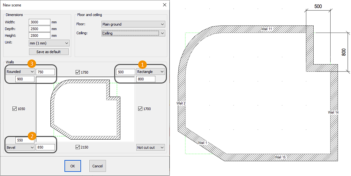Select Wall 11 label in the plan
351x176 pixels.
[267, 29]
